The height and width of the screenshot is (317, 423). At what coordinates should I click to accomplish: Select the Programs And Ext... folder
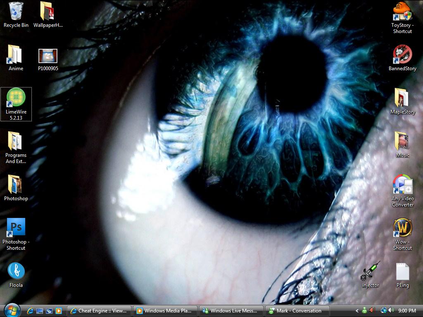(15, 141)
